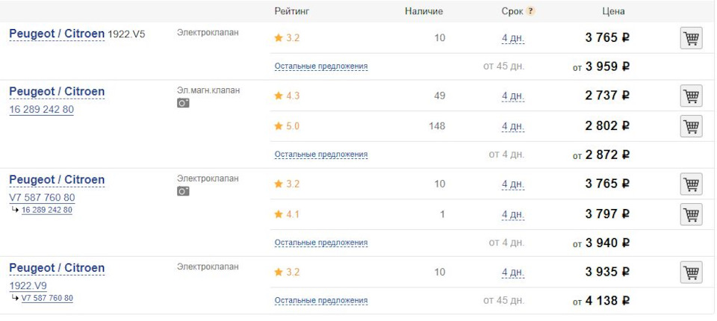The image size is (717, 321).
Task: Add the 3 797 ₽ offer to cart
Action: point(691,214)
